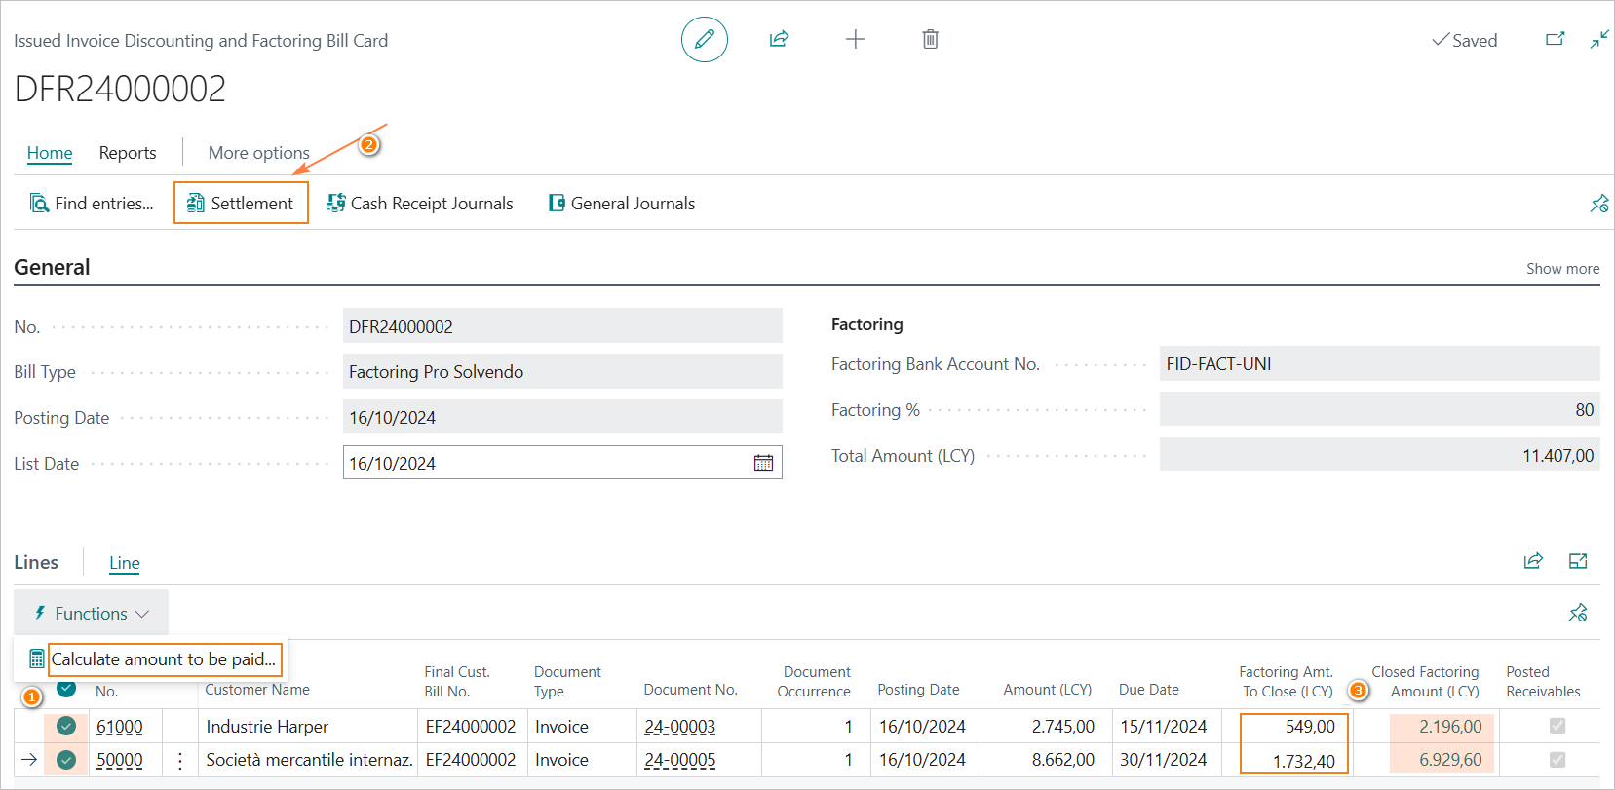1615x790 pixels.
Task: Switch to the Reports tab
Action: tap(128, 153)
